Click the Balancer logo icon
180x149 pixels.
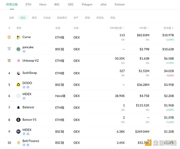[x=19, y=107]
